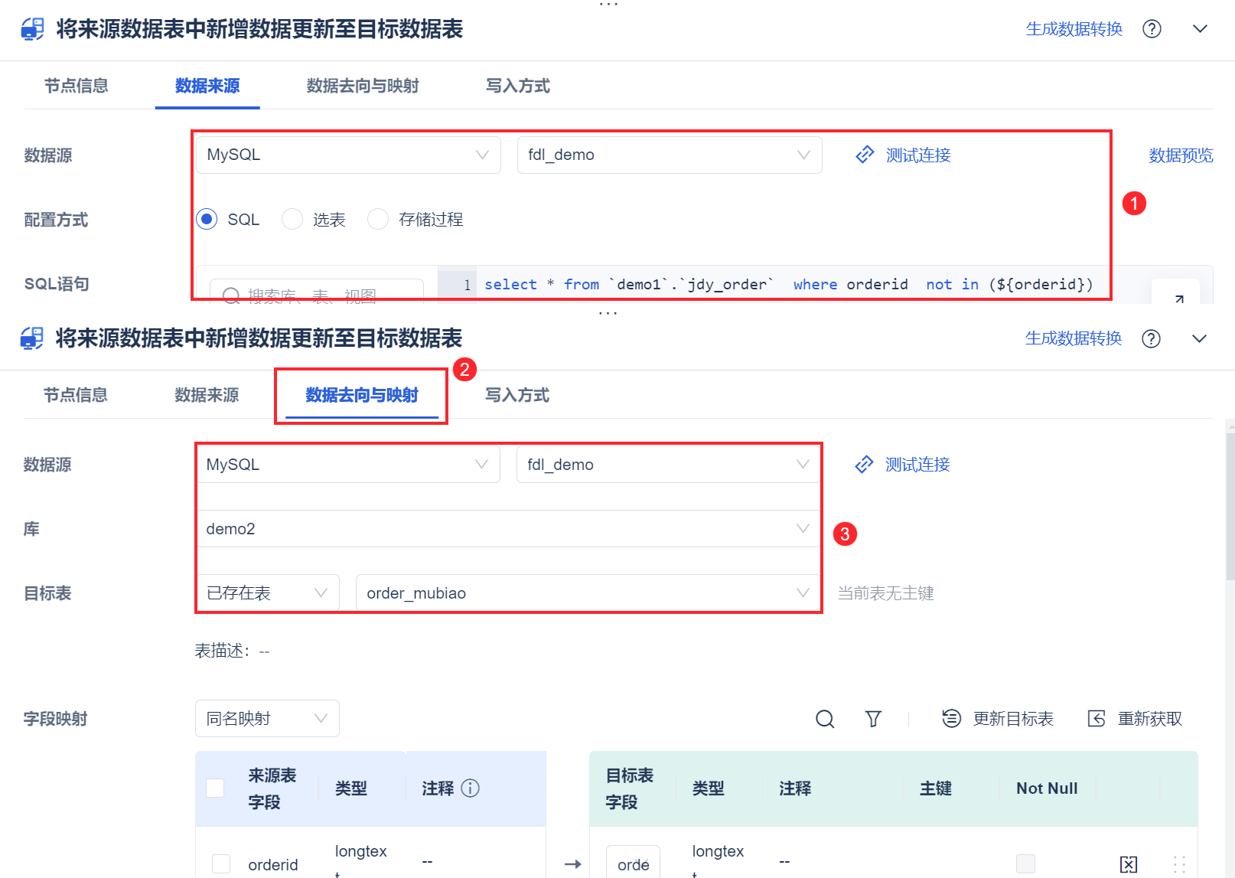Viewport: 1235px width, 878px height.
Task: Click the table search input field
Action: (317, 293)
